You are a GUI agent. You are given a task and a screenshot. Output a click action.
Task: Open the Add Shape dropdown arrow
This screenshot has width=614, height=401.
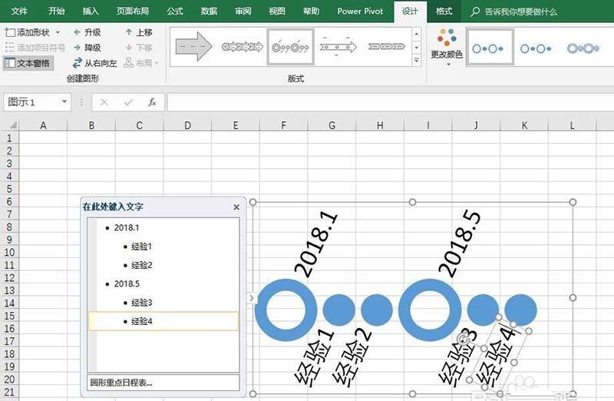point(58,32)
